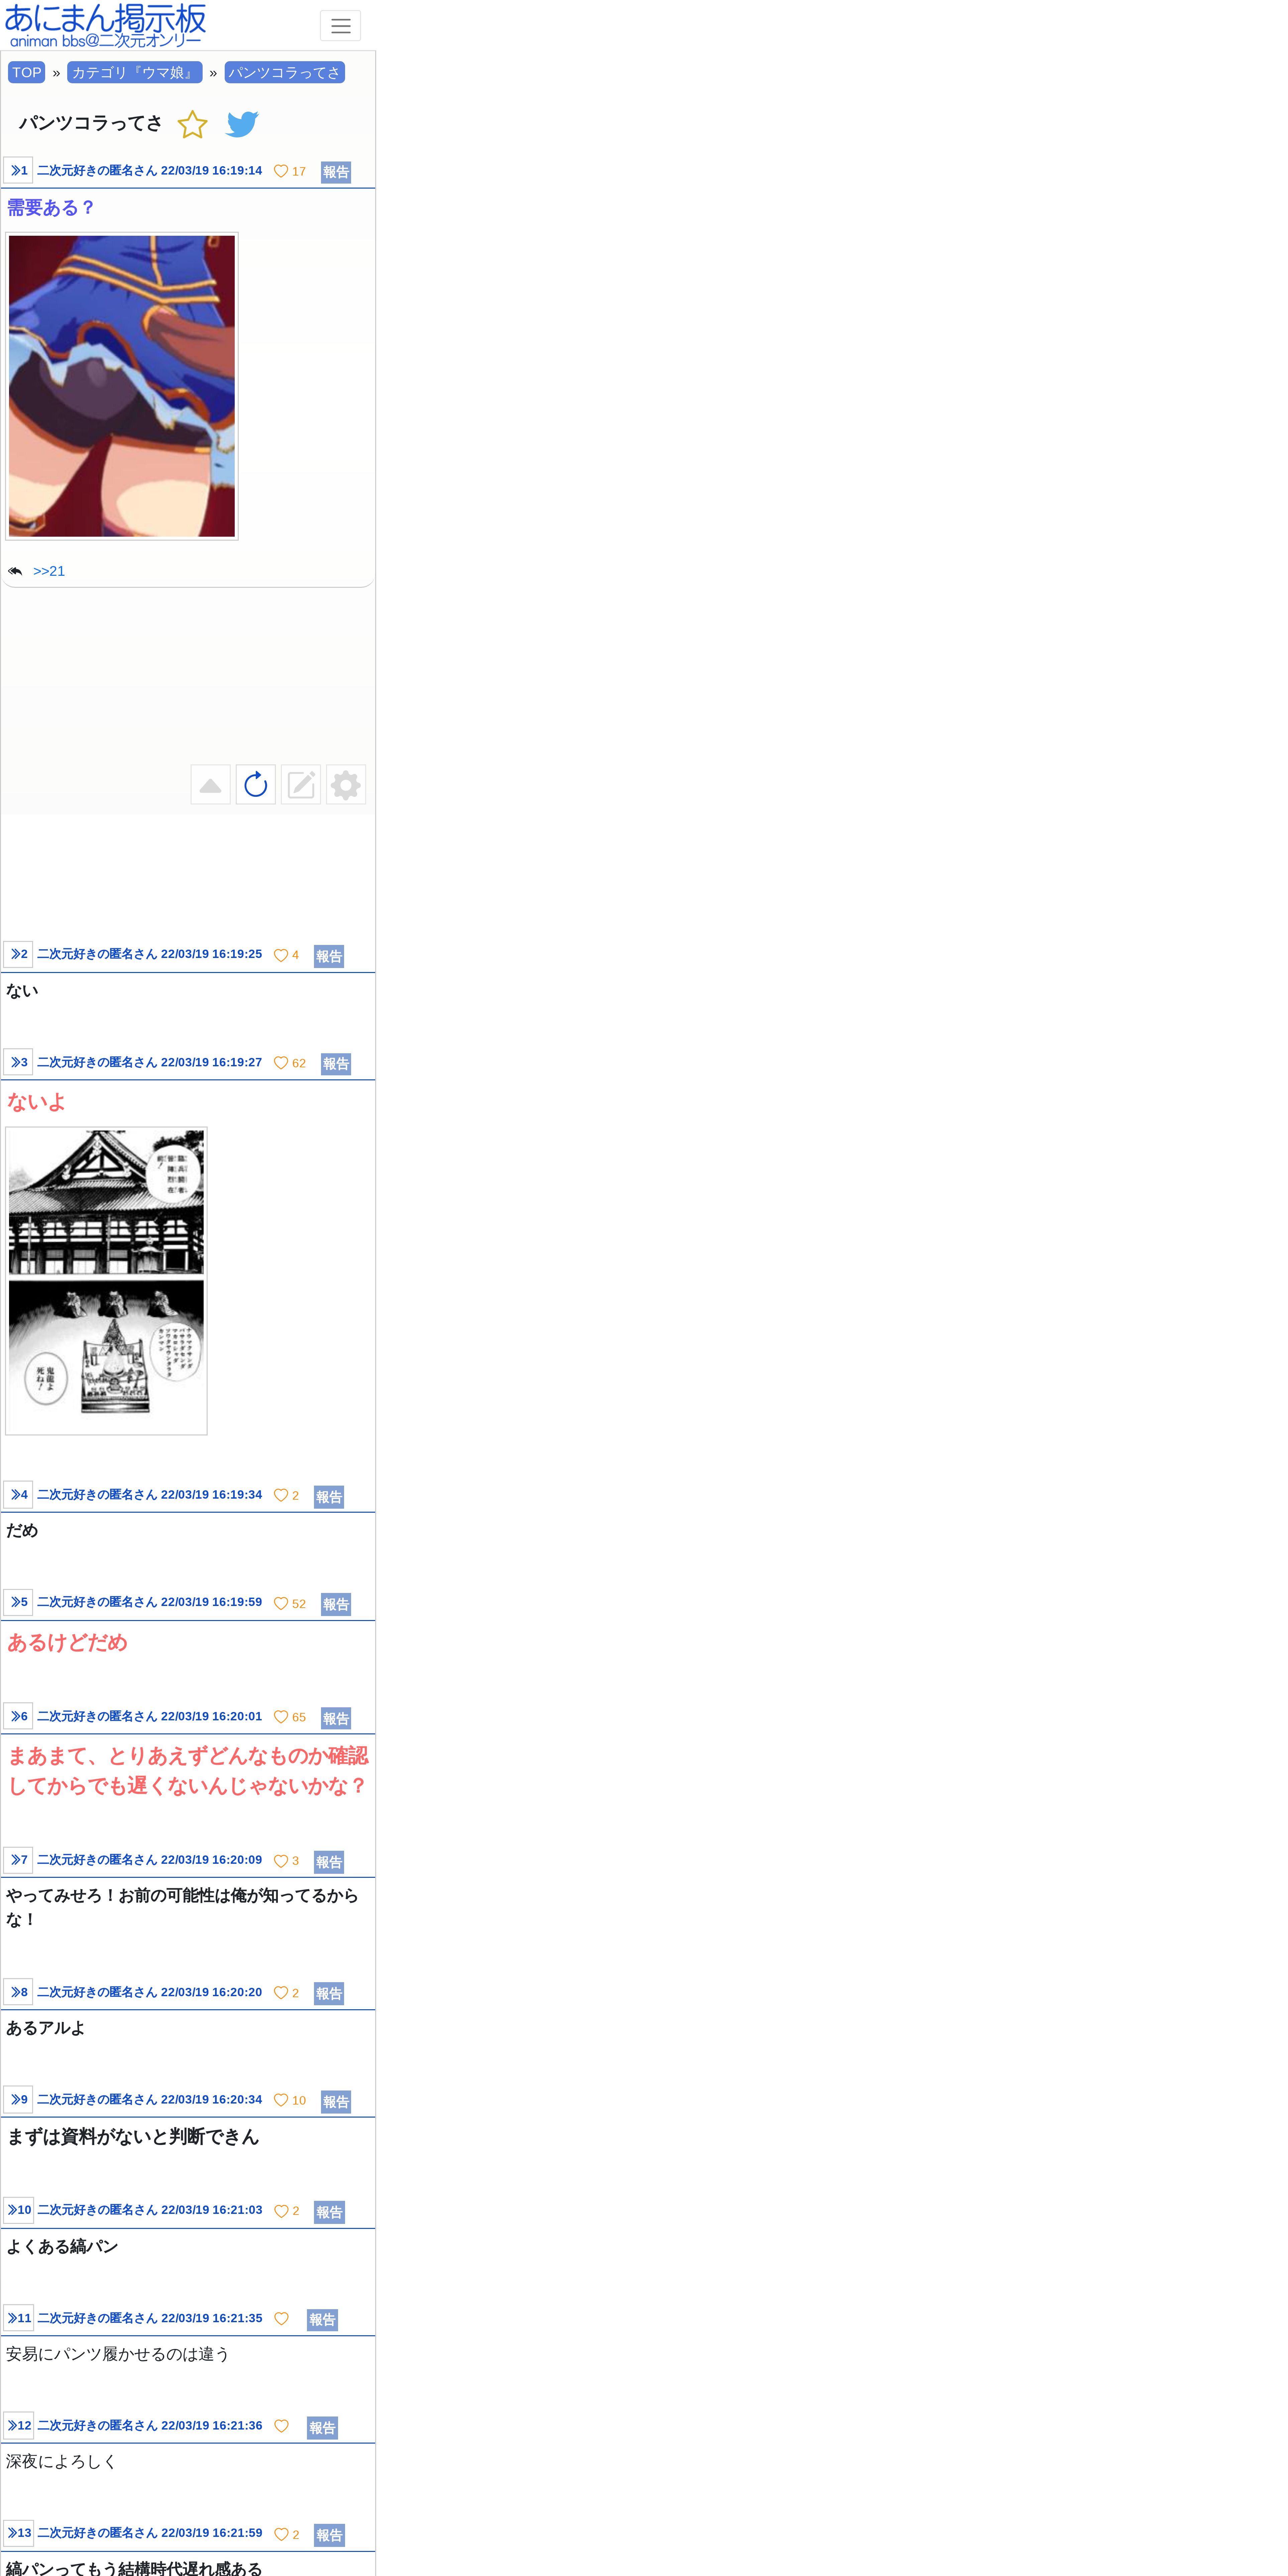Like post 12 with its heart icon
The width and height of the screenshot is (1288, 2576).
pyautogui.click(x=281, y=2426)
